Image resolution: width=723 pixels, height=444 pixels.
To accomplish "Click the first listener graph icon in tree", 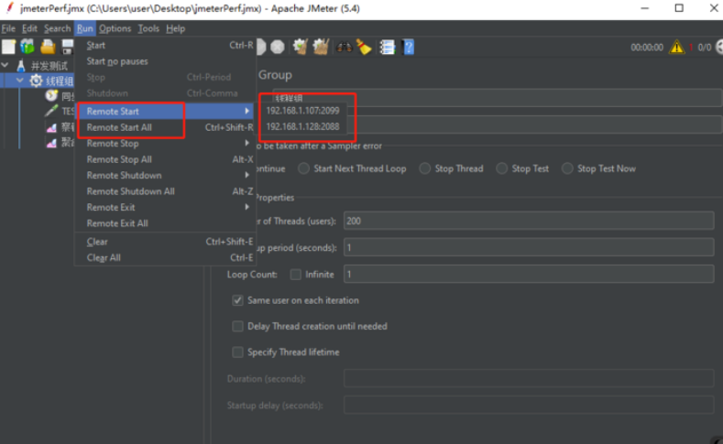I will [51, 127].
